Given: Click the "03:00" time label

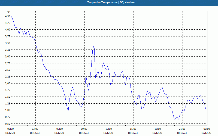Looking at the screenshot, I should [36, 129].
